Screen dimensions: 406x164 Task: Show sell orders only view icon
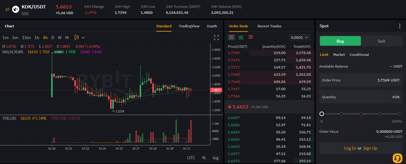251,37
